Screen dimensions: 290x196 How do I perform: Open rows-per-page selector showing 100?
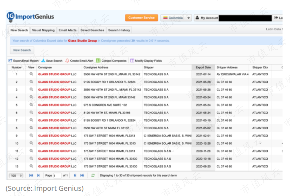[x=16, y=175]
